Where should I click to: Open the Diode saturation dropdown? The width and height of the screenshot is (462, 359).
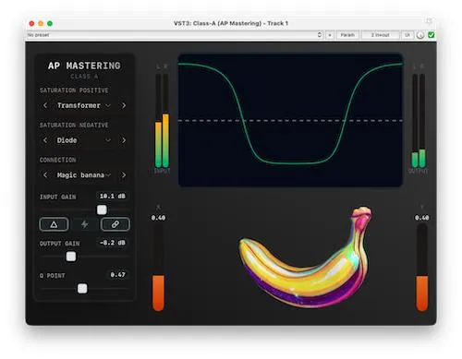84,140
